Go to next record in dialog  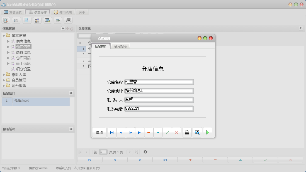(130, 133)
